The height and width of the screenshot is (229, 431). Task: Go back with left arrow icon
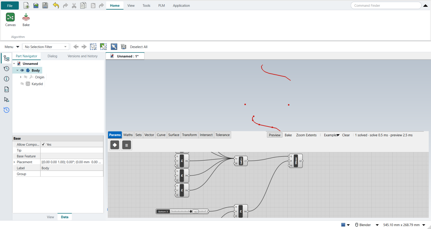point(76,47)
